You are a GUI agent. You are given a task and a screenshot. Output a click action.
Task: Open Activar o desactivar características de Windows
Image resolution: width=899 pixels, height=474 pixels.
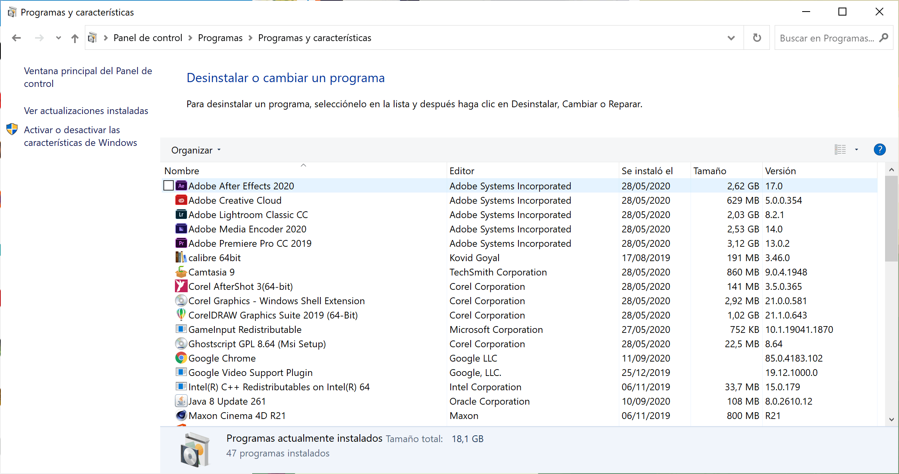(x=80, y=136)
